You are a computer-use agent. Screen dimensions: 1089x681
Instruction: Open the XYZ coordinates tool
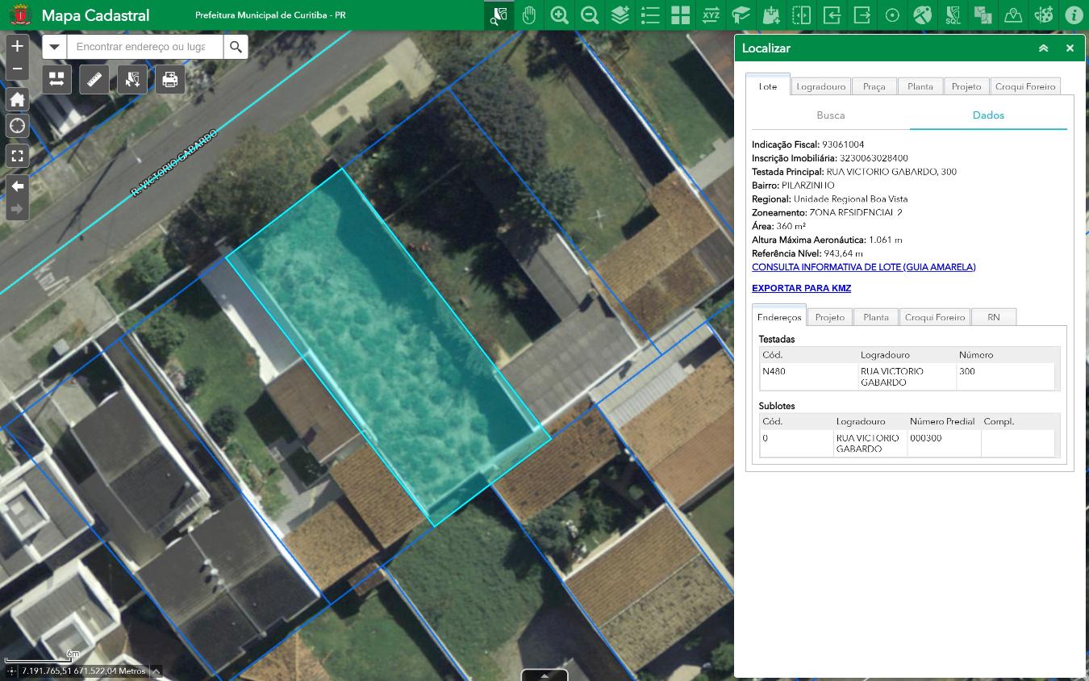[x=711, y=15]
